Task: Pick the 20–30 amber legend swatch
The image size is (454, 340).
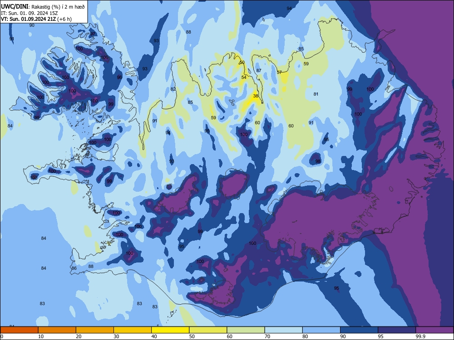Action: 95,330
